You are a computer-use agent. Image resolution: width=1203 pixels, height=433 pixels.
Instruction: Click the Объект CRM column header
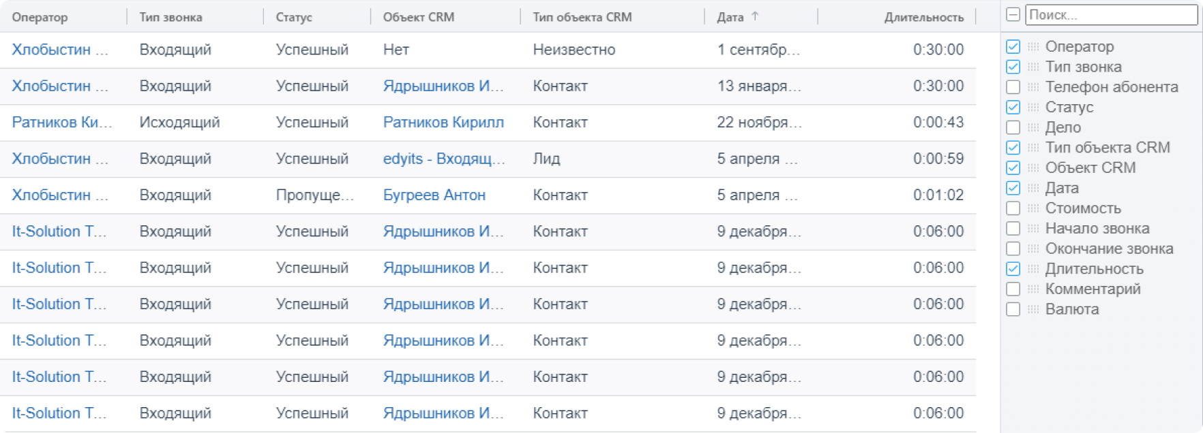pyautogui.click(x=418, y=18)
